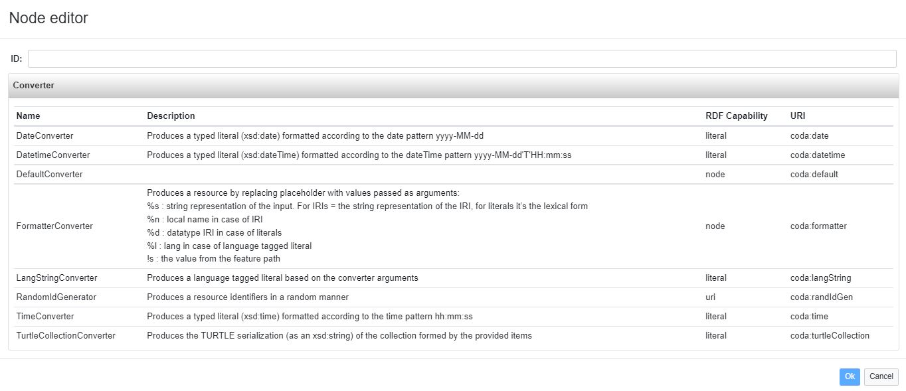
Task: Click the coda:langString URI cell
Action: tap(820, 278)
